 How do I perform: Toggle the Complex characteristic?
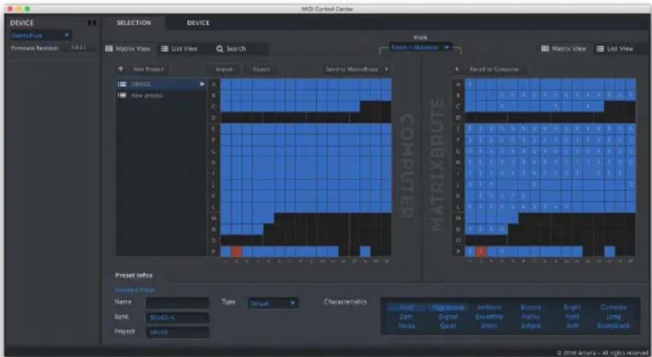(613, 307)
